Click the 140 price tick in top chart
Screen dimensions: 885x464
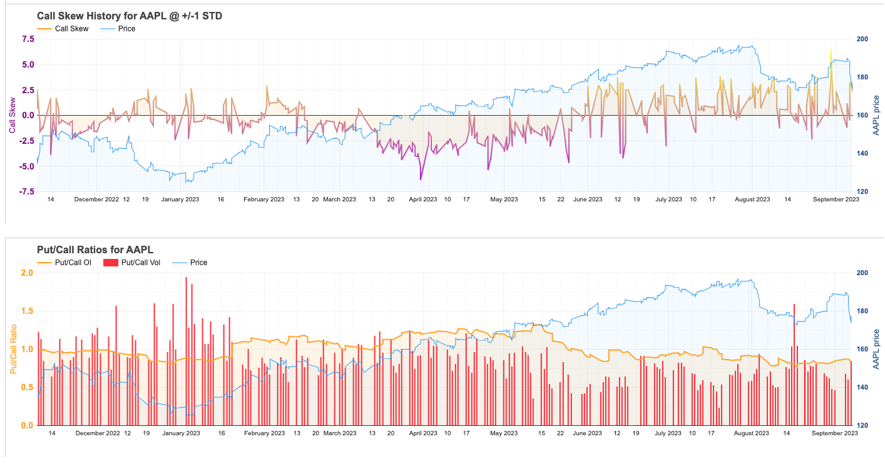coord(862,153)
